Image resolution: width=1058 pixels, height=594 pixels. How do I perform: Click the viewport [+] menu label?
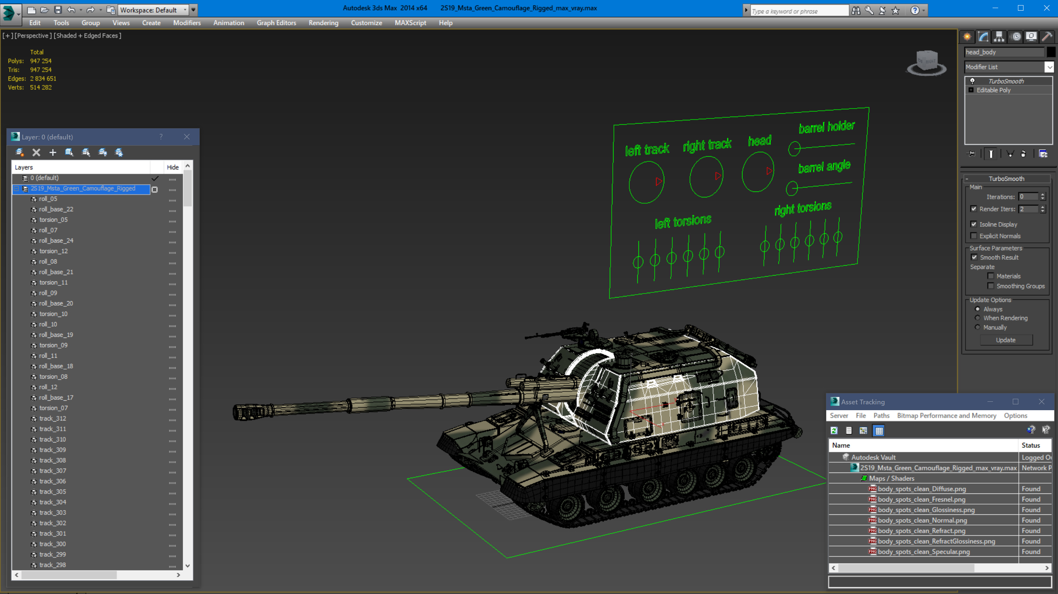pos(7,36)
